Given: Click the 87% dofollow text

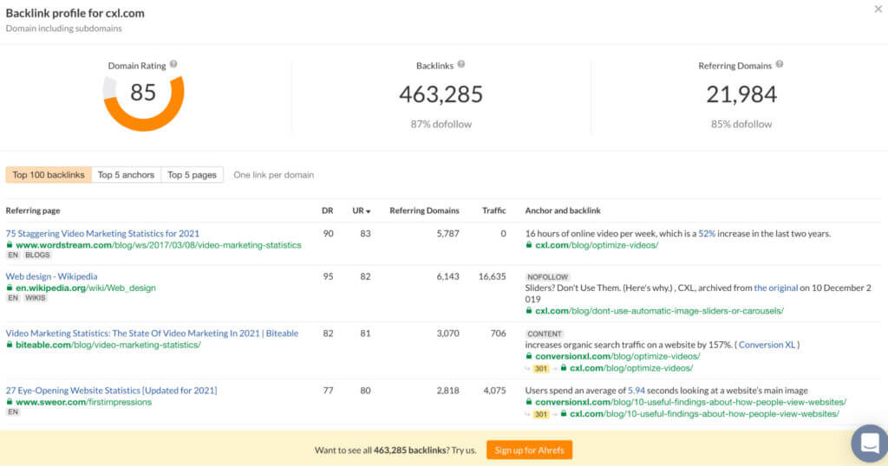Looking at the screenshot, I should pyautogui.click(x=441, y=124).
